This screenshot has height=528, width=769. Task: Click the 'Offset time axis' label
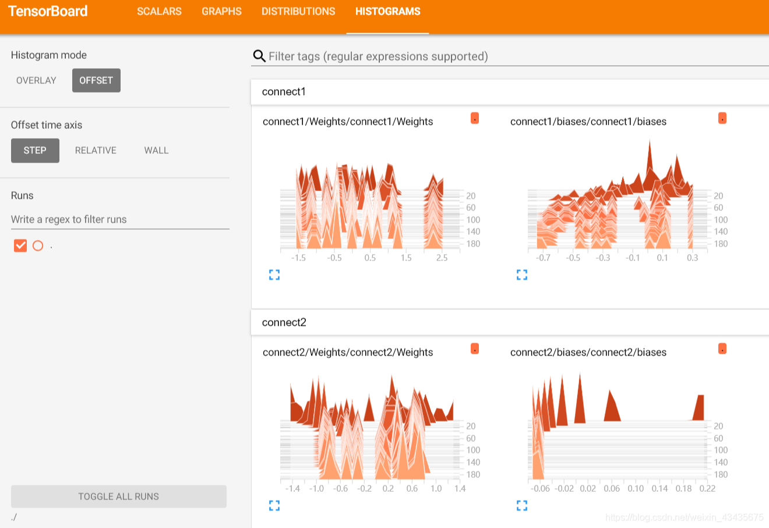pyautogui.click(x=47, y=125)
